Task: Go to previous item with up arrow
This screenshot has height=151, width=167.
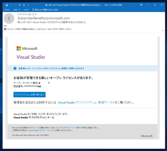Action: [x=20, y=5]
